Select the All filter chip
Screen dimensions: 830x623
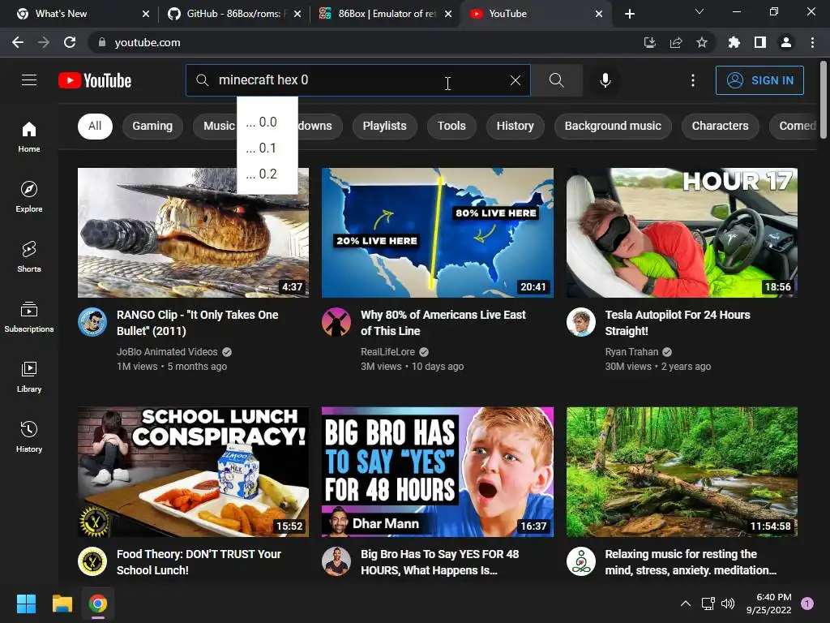[95, 126]
